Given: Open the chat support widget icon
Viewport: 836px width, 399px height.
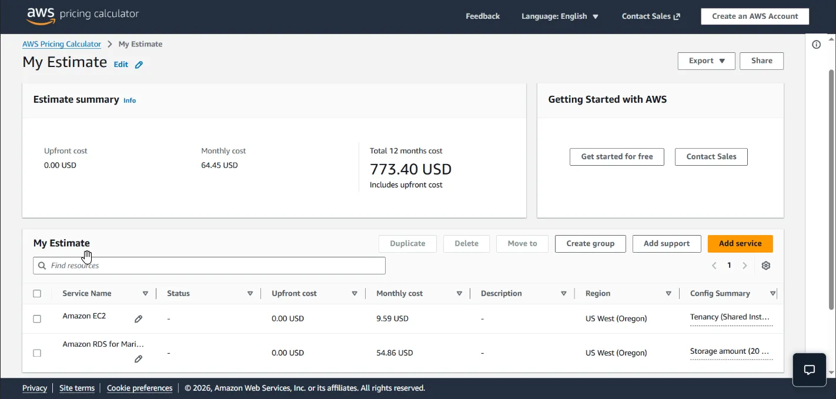Looking at the screenshot, I should [x=809, y=370].
